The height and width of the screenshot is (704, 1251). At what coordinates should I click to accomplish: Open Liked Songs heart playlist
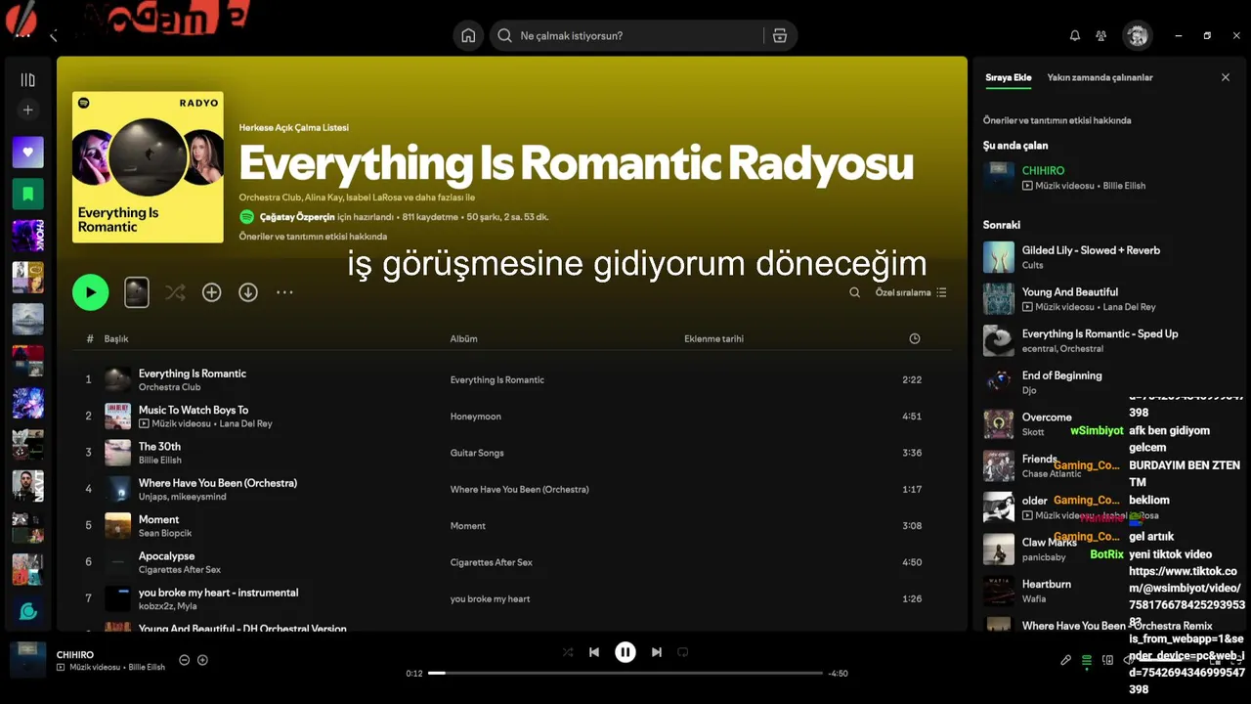tap(27, 152)
